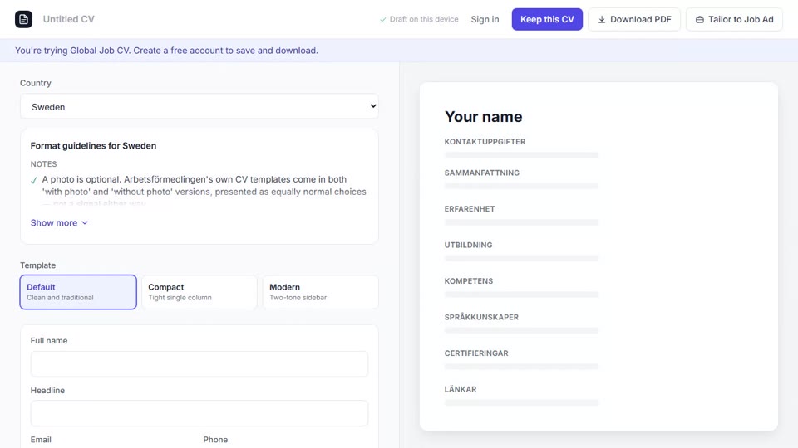Click the ERFARENHET section in preview

tap(470, 209)
